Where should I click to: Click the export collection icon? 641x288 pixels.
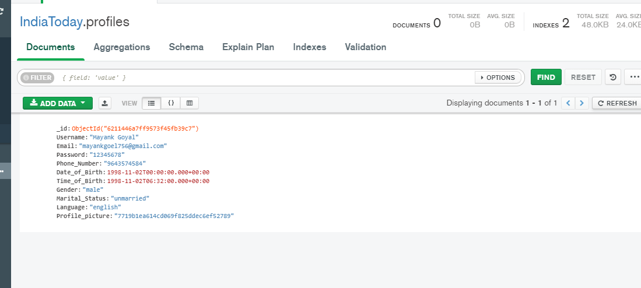pos(105,103)
